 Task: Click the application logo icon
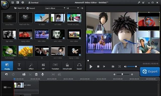click(x=5, y=4)
